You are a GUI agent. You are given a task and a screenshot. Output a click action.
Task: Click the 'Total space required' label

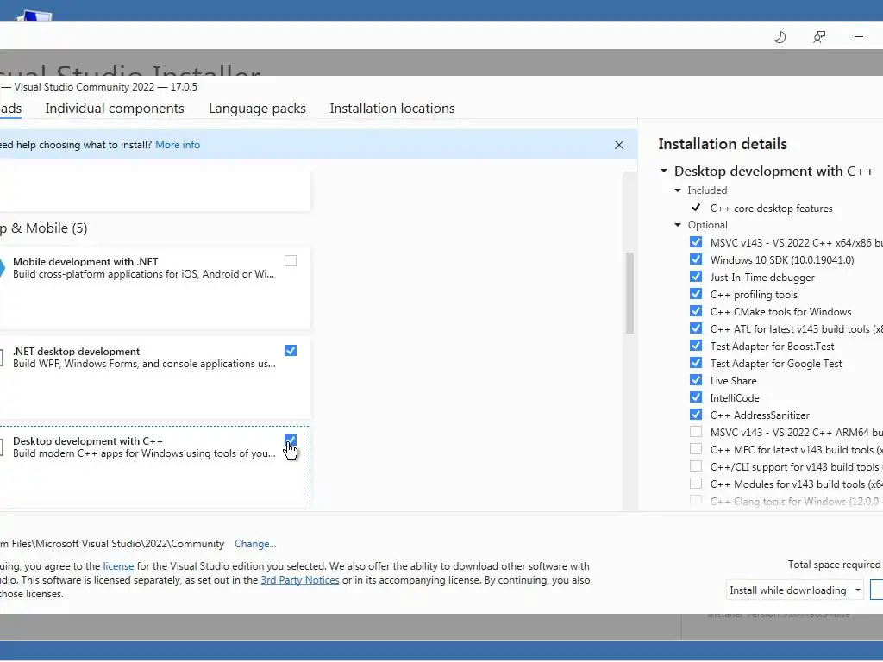pos(834,564)
